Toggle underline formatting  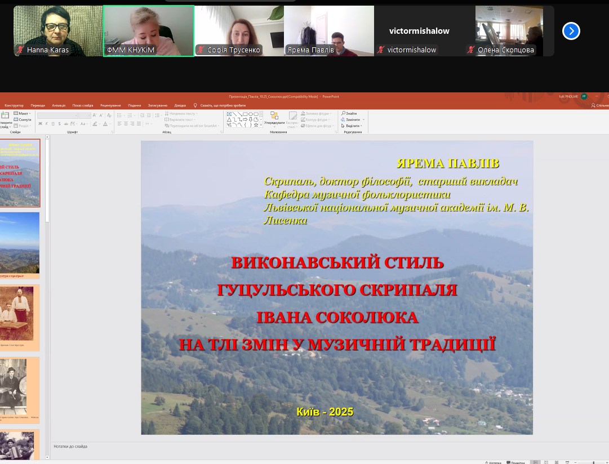[53, 124]
